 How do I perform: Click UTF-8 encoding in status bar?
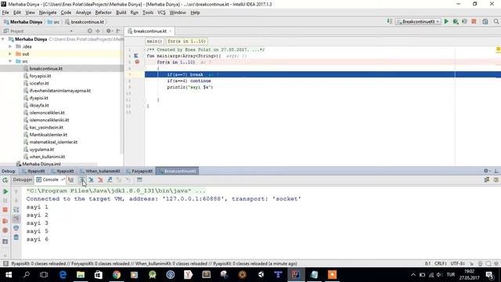coord(458,263)
